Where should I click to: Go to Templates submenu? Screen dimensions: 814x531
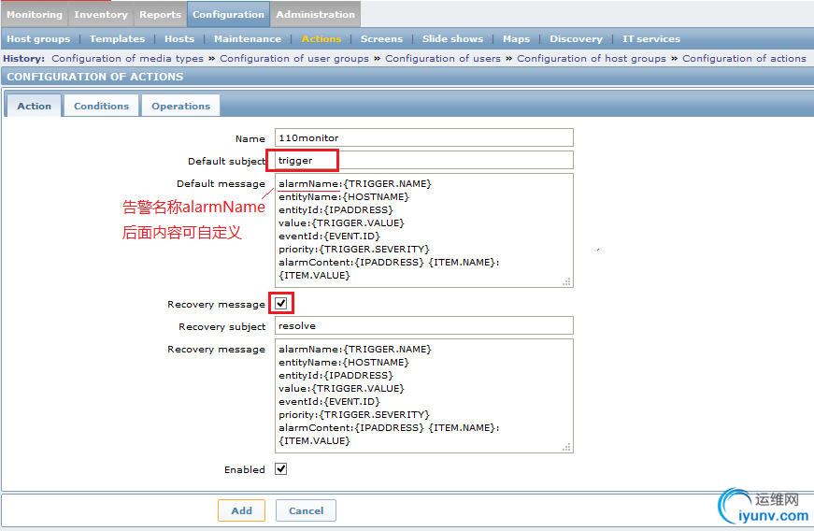117,39
